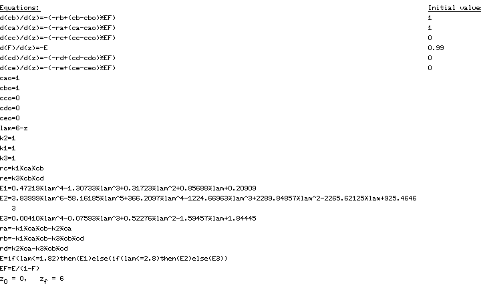The width and height of the screenshot is (481, 288).
Task: Select the re=k3*cb*cd rate expression
Action: point(22,178)
